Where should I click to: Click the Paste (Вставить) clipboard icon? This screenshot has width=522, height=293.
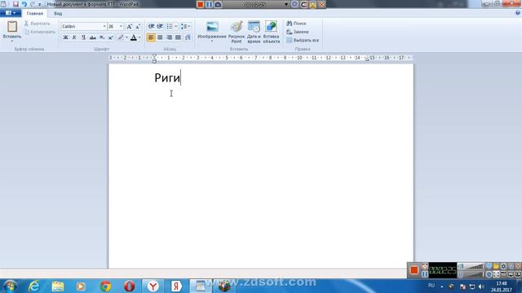12,27
